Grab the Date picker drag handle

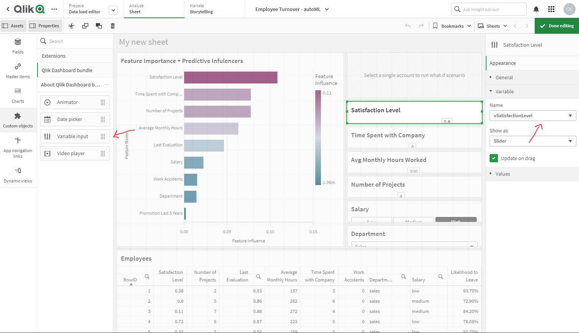coord(103,119)
